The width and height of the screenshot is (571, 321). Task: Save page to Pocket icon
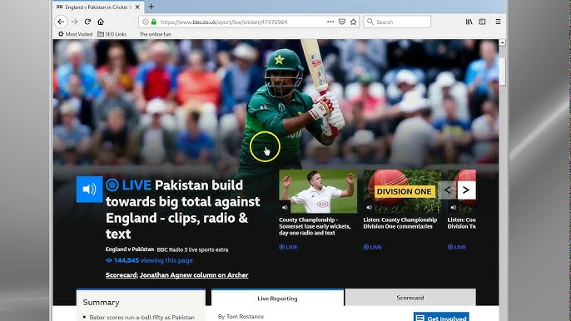[342, 22]
